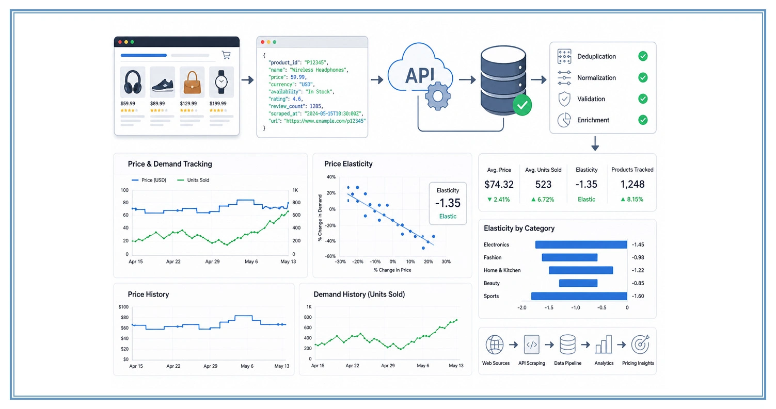Click the 8.15% increase indicator under Products Tracked
The image size is (776, 409).
pos(632,199)
